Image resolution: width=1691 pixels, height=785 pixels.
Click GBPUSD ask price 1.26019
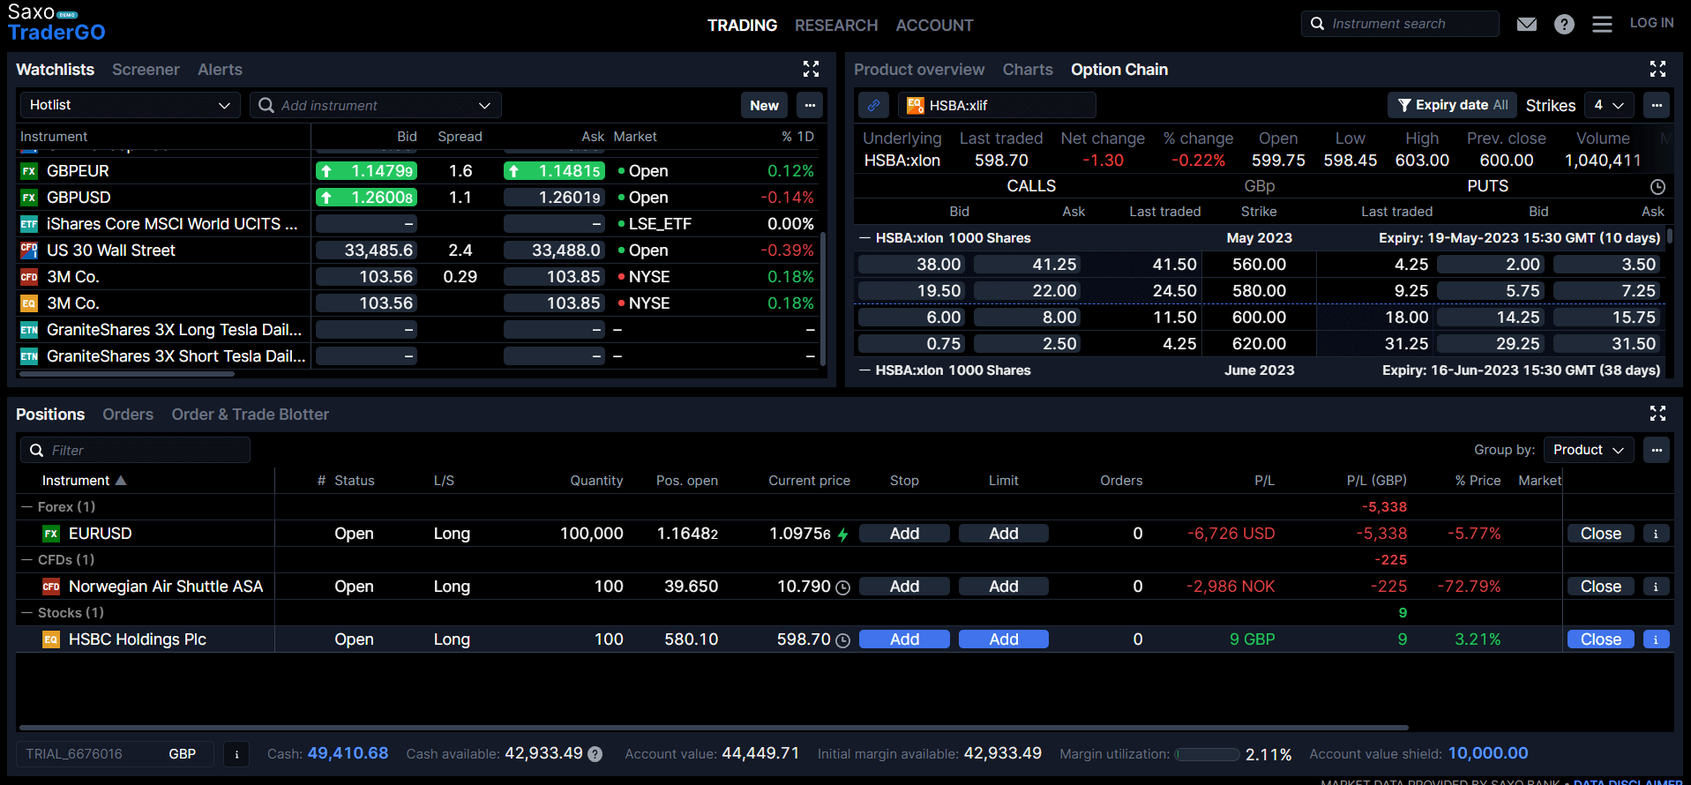tap(554, 198)
